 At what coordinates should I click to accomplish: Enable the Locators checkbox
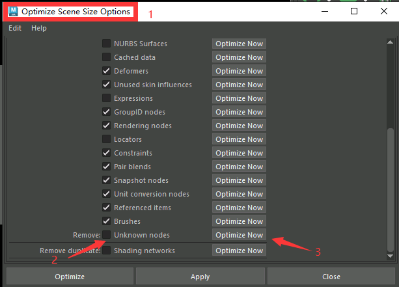pyautogui.click(x=106, y=139)
